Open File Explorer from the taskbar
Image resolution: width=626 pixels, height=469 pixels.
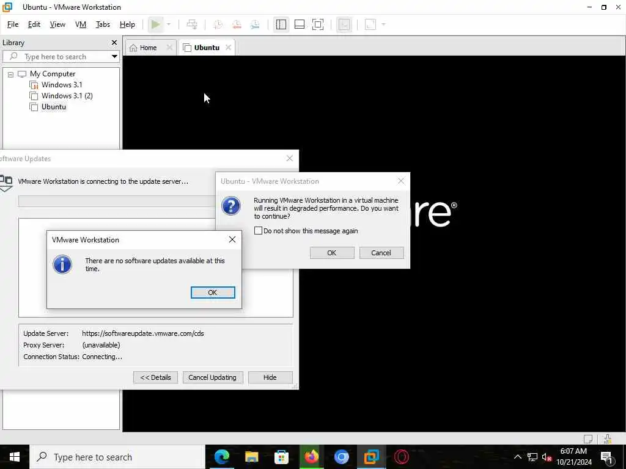tap(251, 457)
